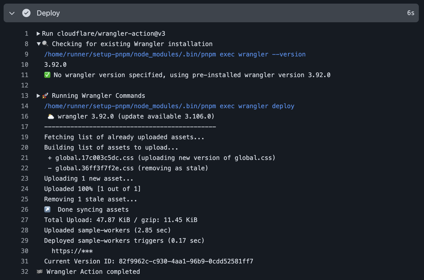The width and height of the screenshot is (424, 280).
Task: Expand the Run cloudflare/wrangler-action@v3 group
Action: pos(38,34)
